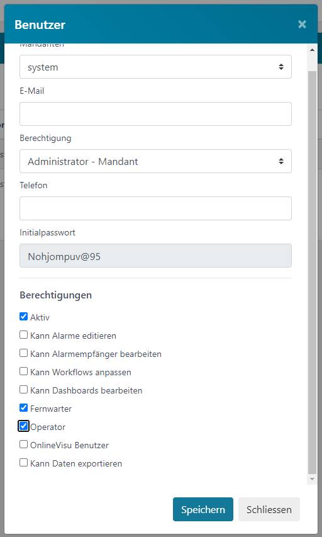Click the dialog's vertical scrollbar thumb
Viewport: 322px width, 537px height.
point(312,272)
